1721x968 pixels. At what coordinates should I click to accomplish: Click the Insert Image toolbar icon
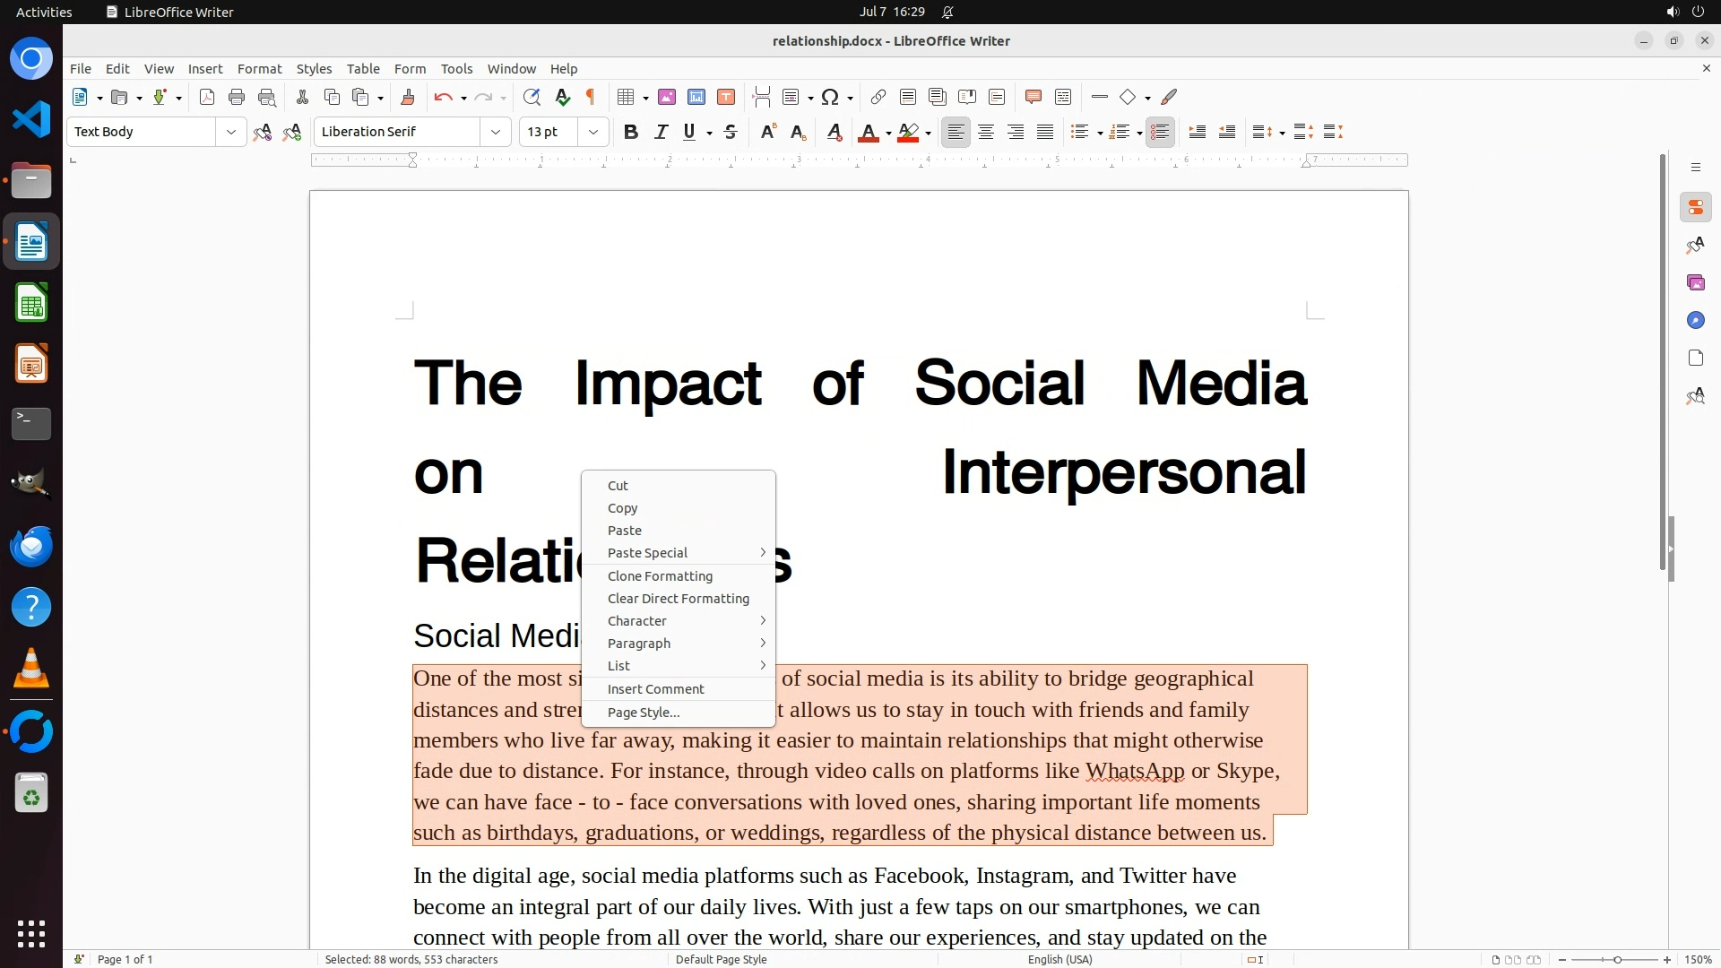point(666,97)
